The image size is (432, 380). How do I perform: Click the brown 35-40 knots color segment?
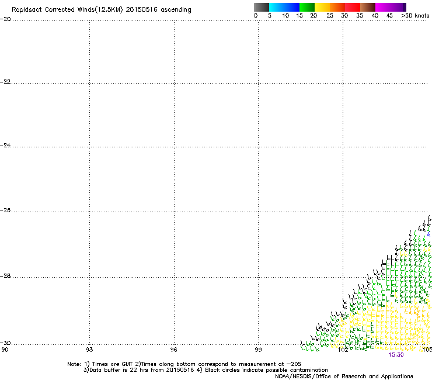[368, 7]
